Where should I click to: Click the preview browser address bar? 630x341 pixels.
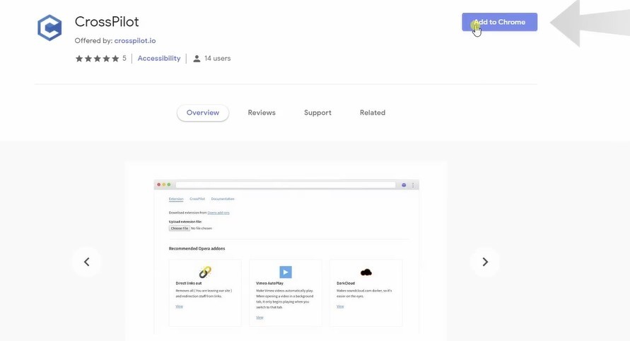tap(286, 185)
